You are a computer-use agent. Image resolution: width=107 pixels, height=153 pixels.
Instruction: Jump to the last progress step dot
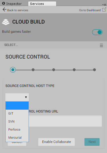(94, 70)
